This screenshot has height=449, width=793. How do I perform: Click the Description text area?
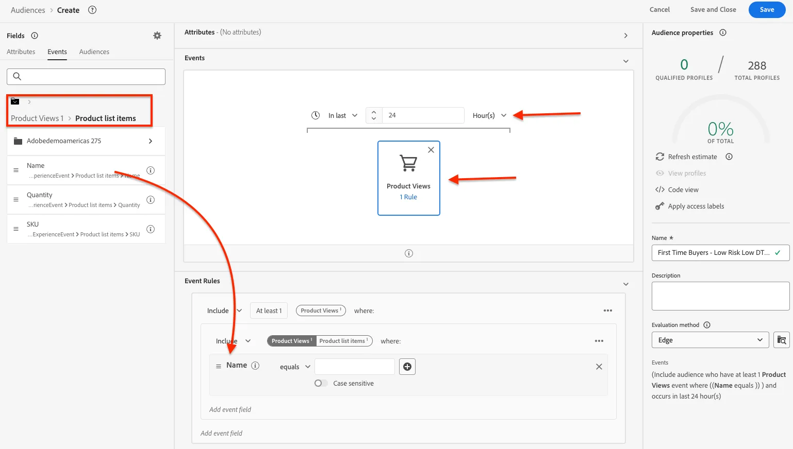[721, 296]
